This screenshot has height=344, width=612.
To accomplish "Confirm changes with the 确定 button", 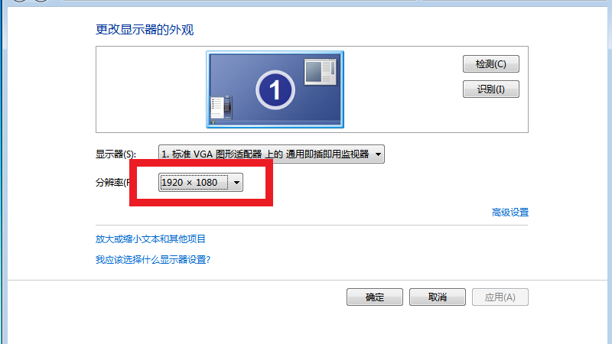I will coord(374,297).
